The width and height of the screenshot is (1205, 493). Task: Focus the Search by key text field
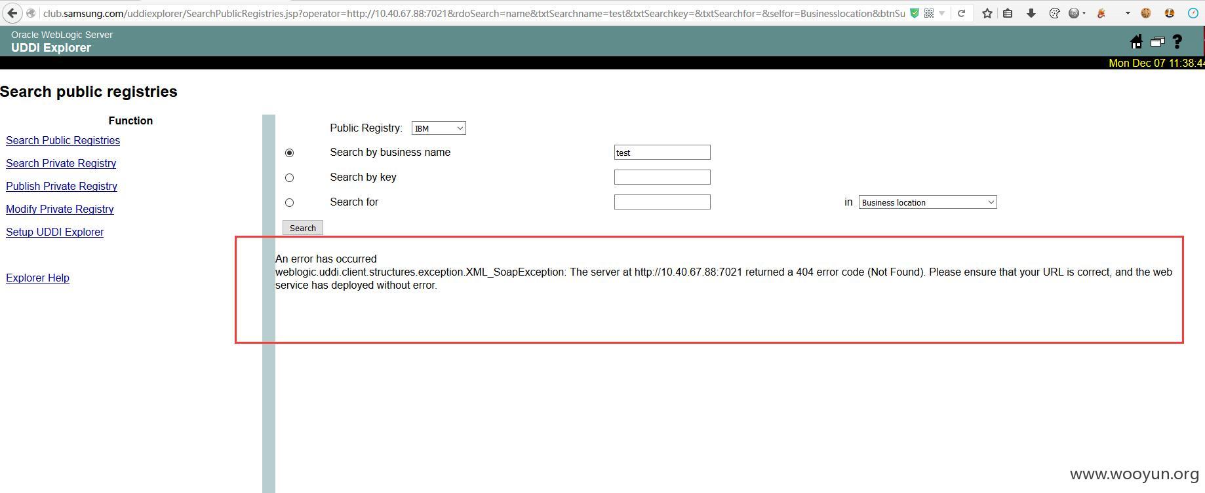pos(662,177)
